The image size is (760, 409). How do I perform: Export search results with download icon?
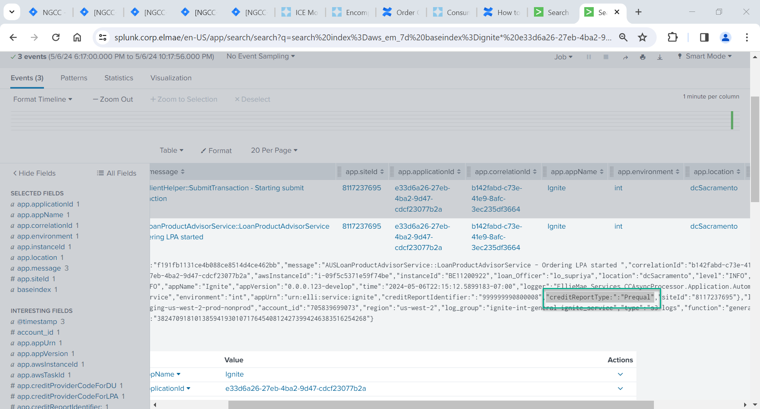pos(660,57)
